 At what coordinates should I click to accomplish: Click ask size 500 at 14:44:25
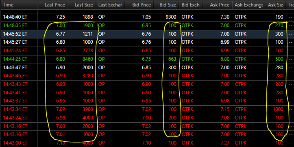tap(279, 59)
